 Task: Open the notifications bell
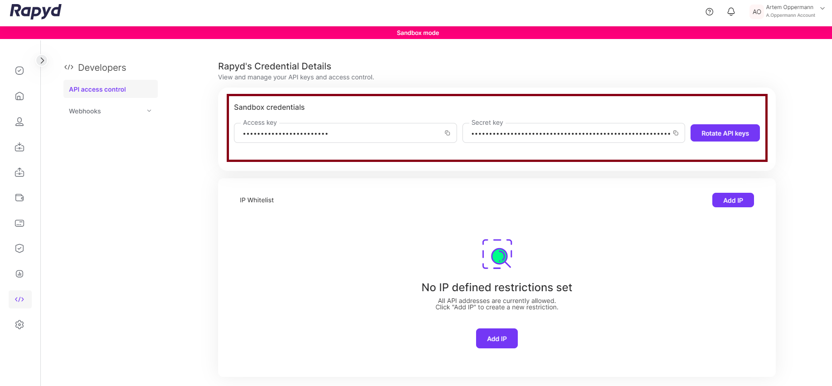pyautogui.click(x=731, y=12)
